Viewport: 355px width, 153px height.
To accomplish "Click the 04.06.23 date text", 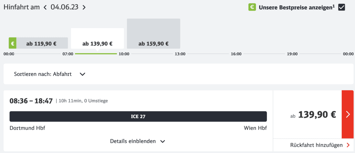I will tap(65, 7).
